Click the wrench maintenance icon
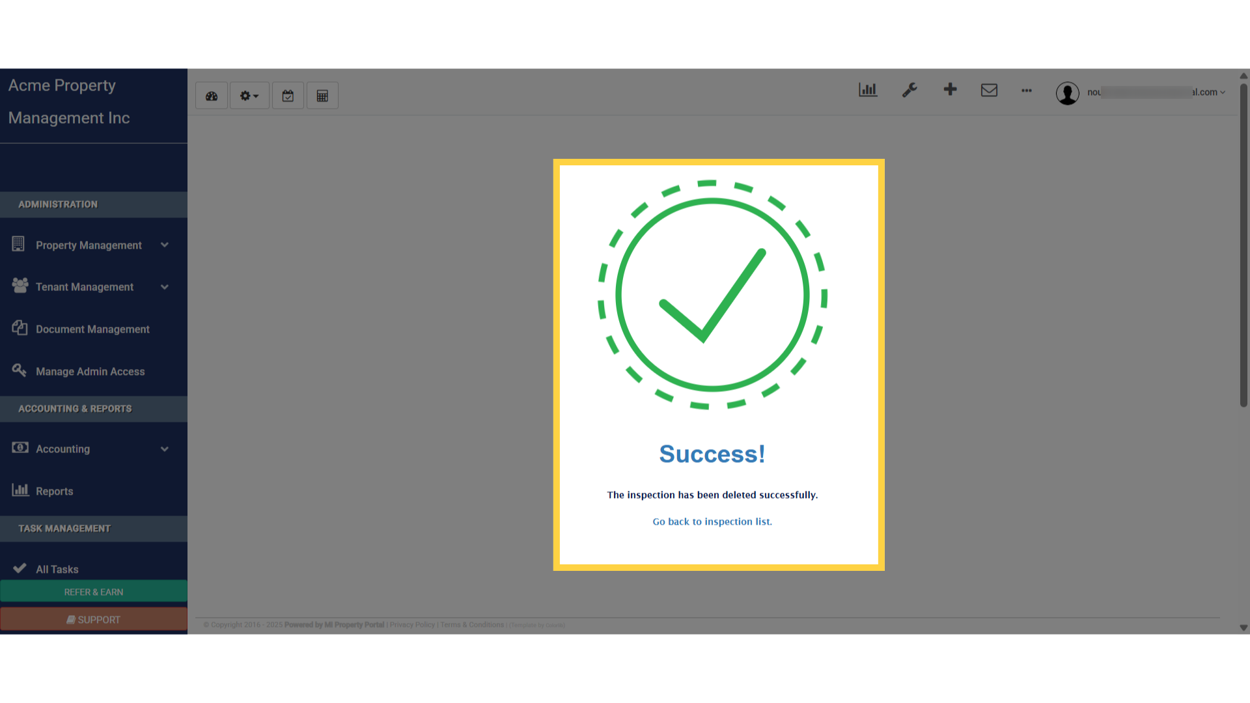1250x703 pixels. tap(910, 90)
